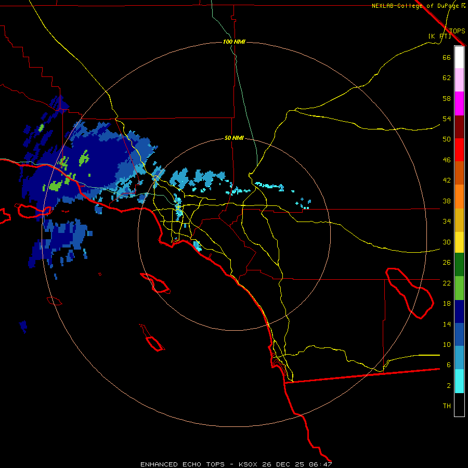Click the "26" scale label

pos(447,263)
